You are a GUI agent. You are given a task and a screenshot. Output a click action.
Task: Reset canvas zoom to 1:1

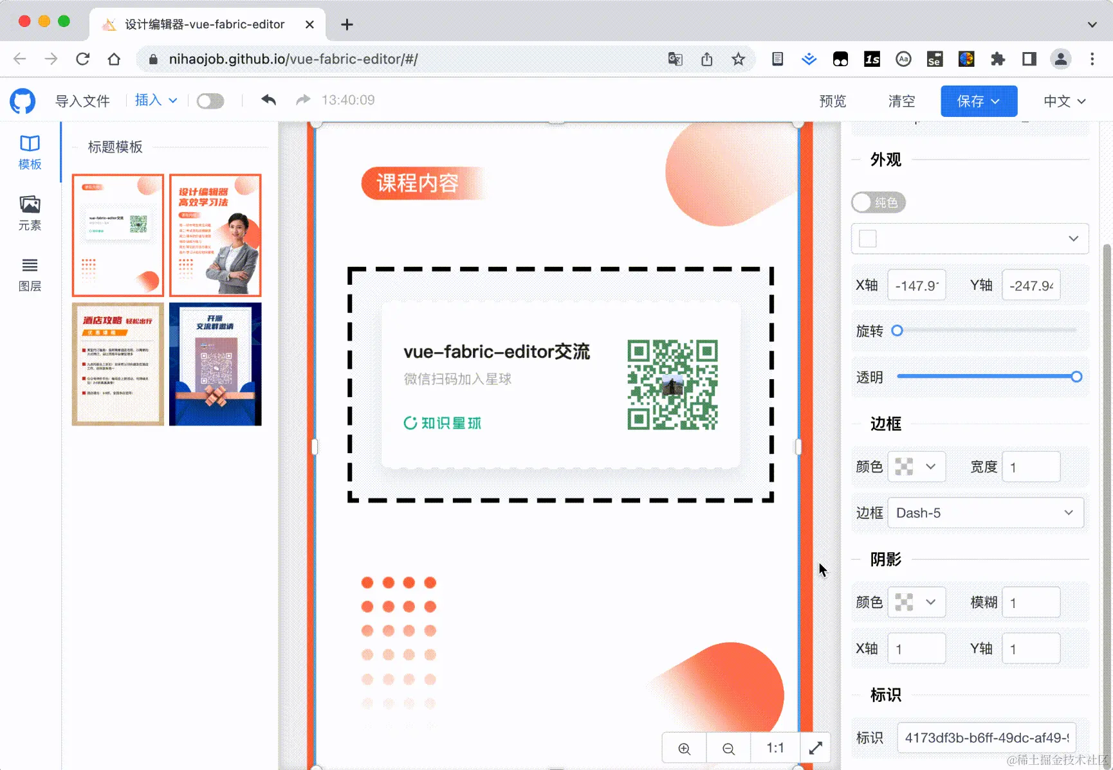[x=775, y=748]
